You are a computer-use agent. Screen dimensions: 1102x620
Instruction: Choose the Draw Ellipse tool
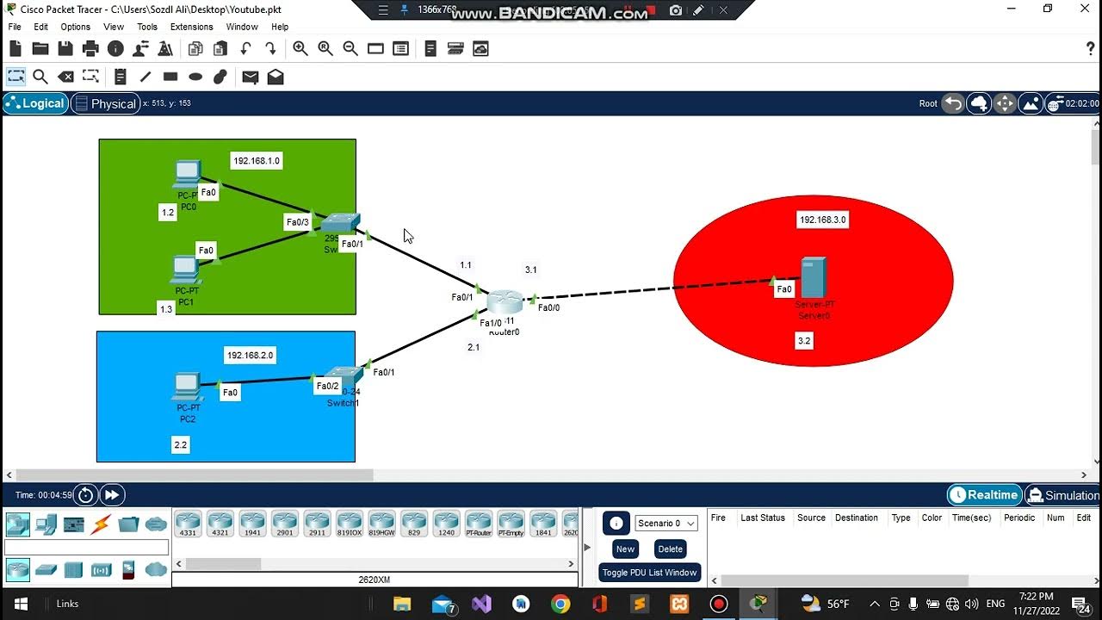(195, 77)
